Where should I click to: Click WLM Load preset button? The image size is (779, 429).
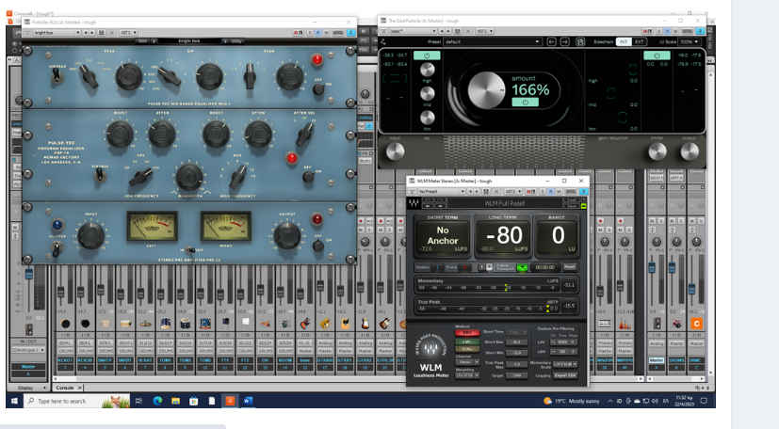tap(572, 199)
